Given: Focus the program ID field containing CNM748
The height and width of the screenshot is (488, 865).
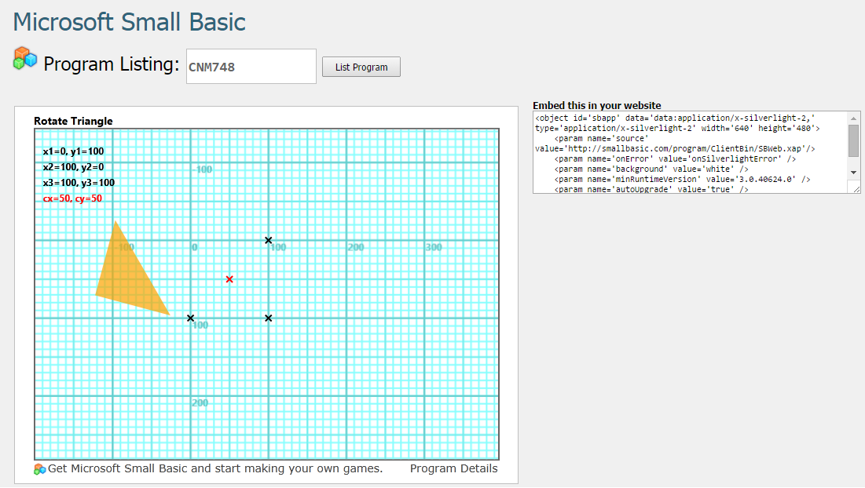Looking at the screenshot, I should click(251, 67).
